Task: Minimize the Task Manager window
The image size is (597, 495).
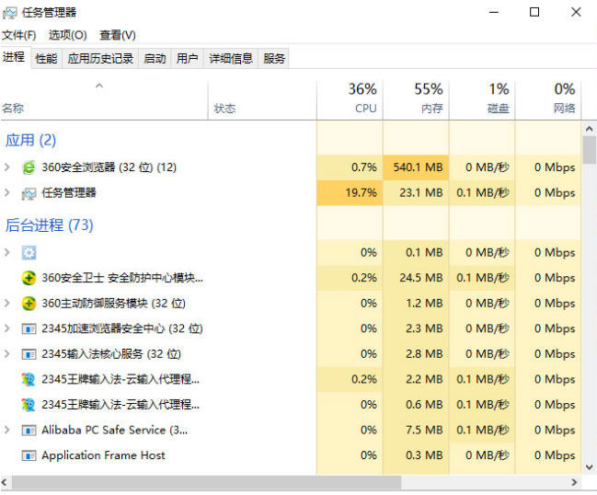Action: 494,12
